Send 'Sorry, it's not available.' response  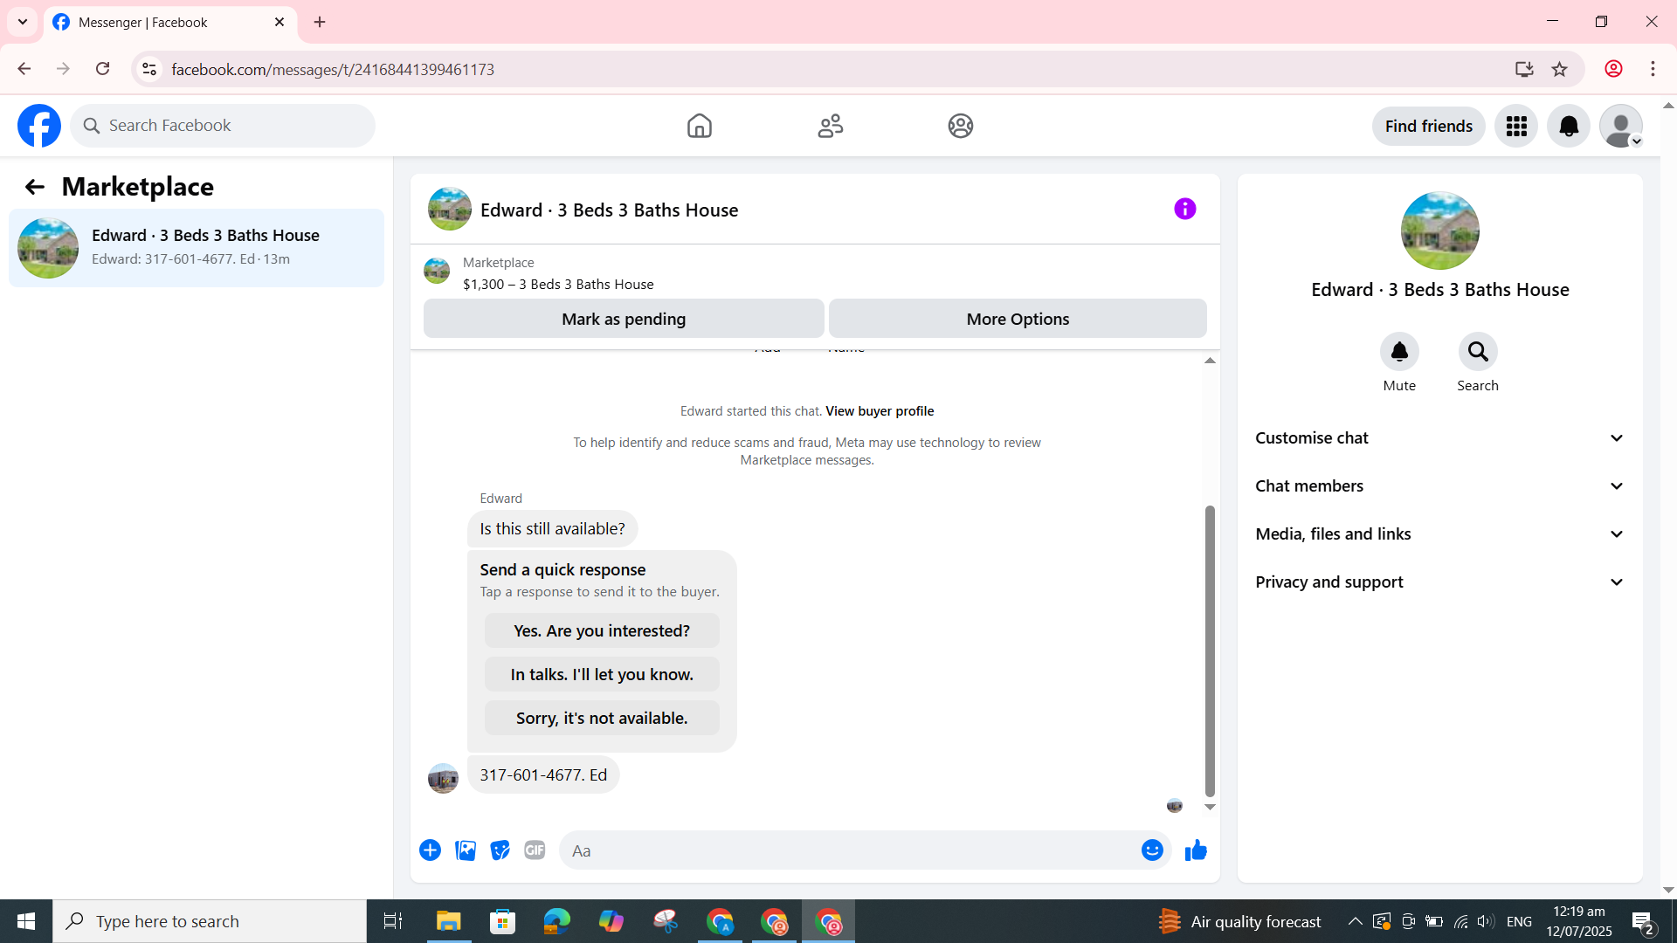pyautogui.click(x=602, y=718)
